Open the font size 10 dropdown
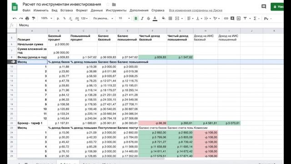This screenshot has height=164, width=291. (x=124, y=18)
